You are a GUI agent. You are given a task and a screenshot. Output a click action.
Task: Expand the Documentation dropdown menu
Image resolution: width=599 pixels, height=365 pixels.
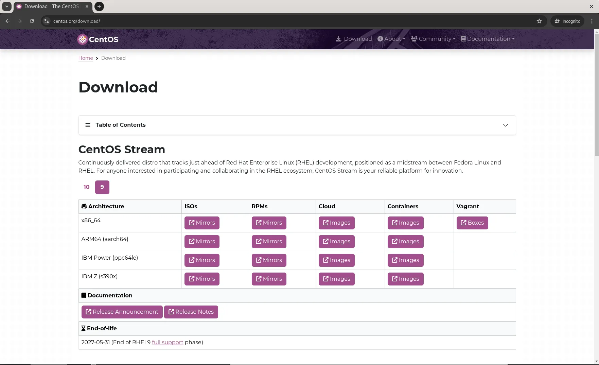488,39
